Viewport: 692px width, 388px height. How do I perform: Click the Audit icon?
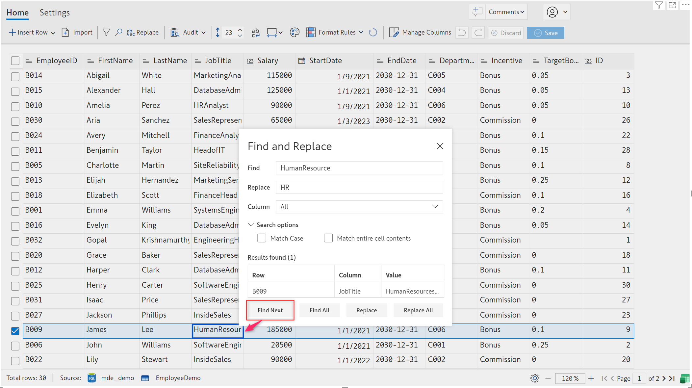click(x=175, y=32)
